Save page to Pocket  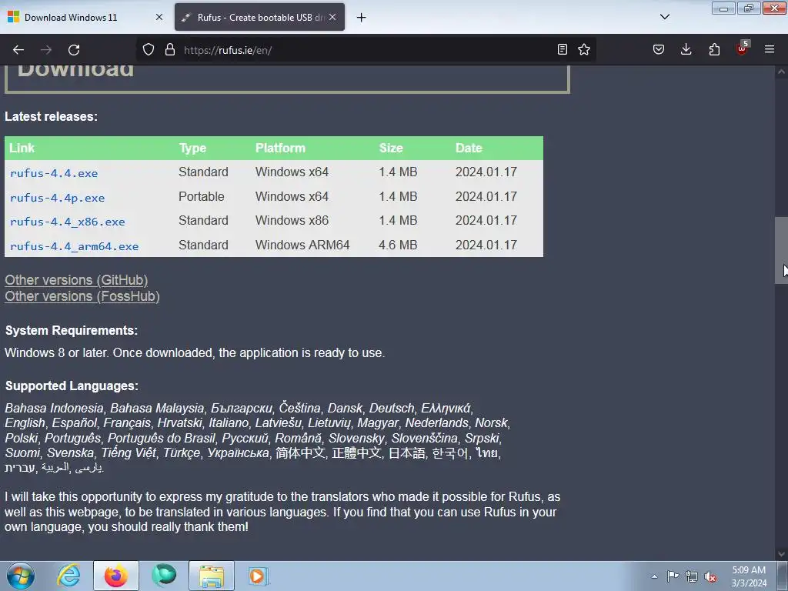pos(659,49)
